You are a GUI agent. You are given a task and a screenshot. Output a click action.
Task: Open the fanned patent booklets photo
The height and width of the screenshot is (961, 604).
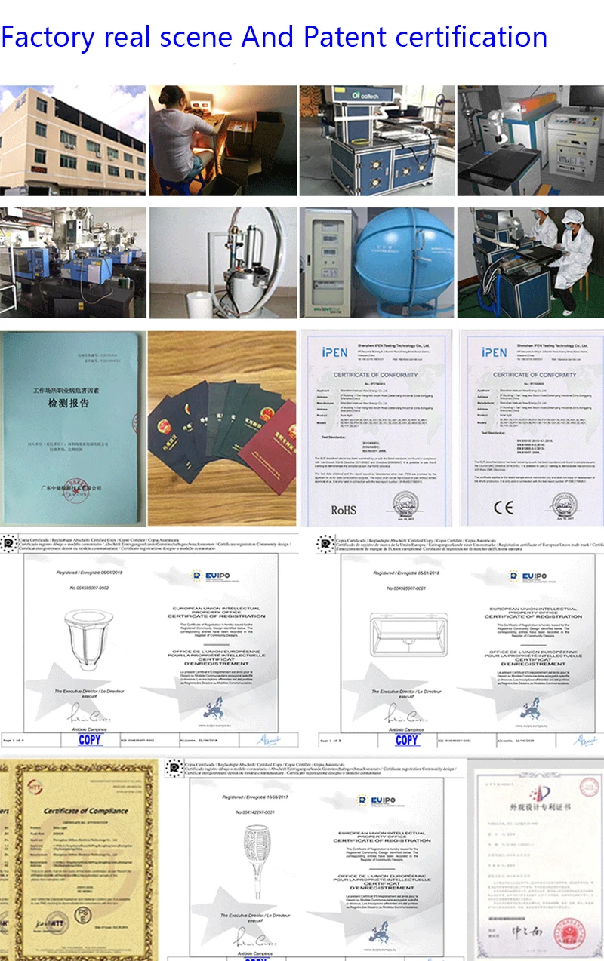(x=223, y=428)
